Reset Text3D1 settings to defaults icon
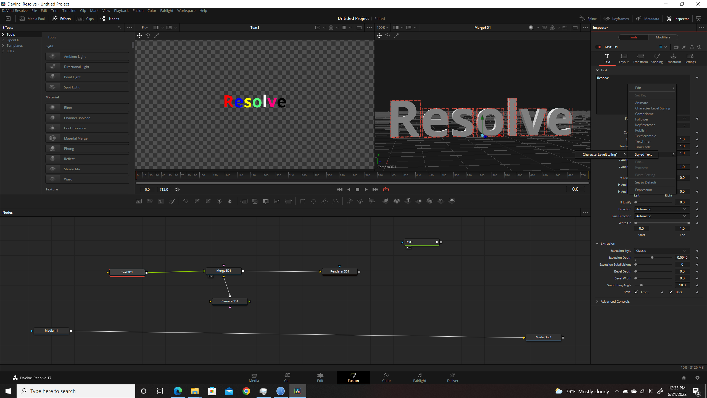This screenshot has height=398, width=707. coord(699,47)
